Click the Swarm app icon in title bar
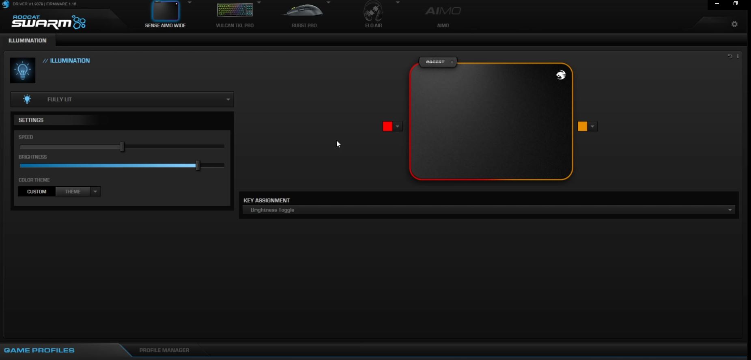This screenshot has width=751, height=360. tap(5, 4)
